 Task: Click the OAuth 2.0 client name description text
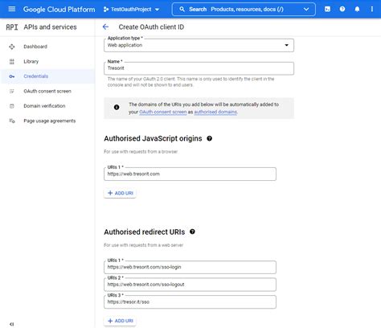tap(190, 82)
